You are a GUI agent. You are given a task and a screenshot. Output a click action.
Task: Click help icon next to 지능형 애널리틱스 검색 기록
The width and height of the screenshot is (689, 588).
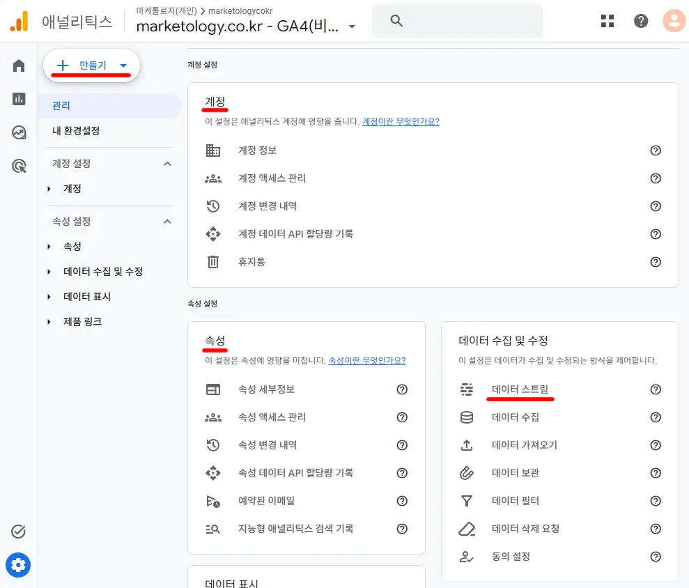tap(401, 529)
